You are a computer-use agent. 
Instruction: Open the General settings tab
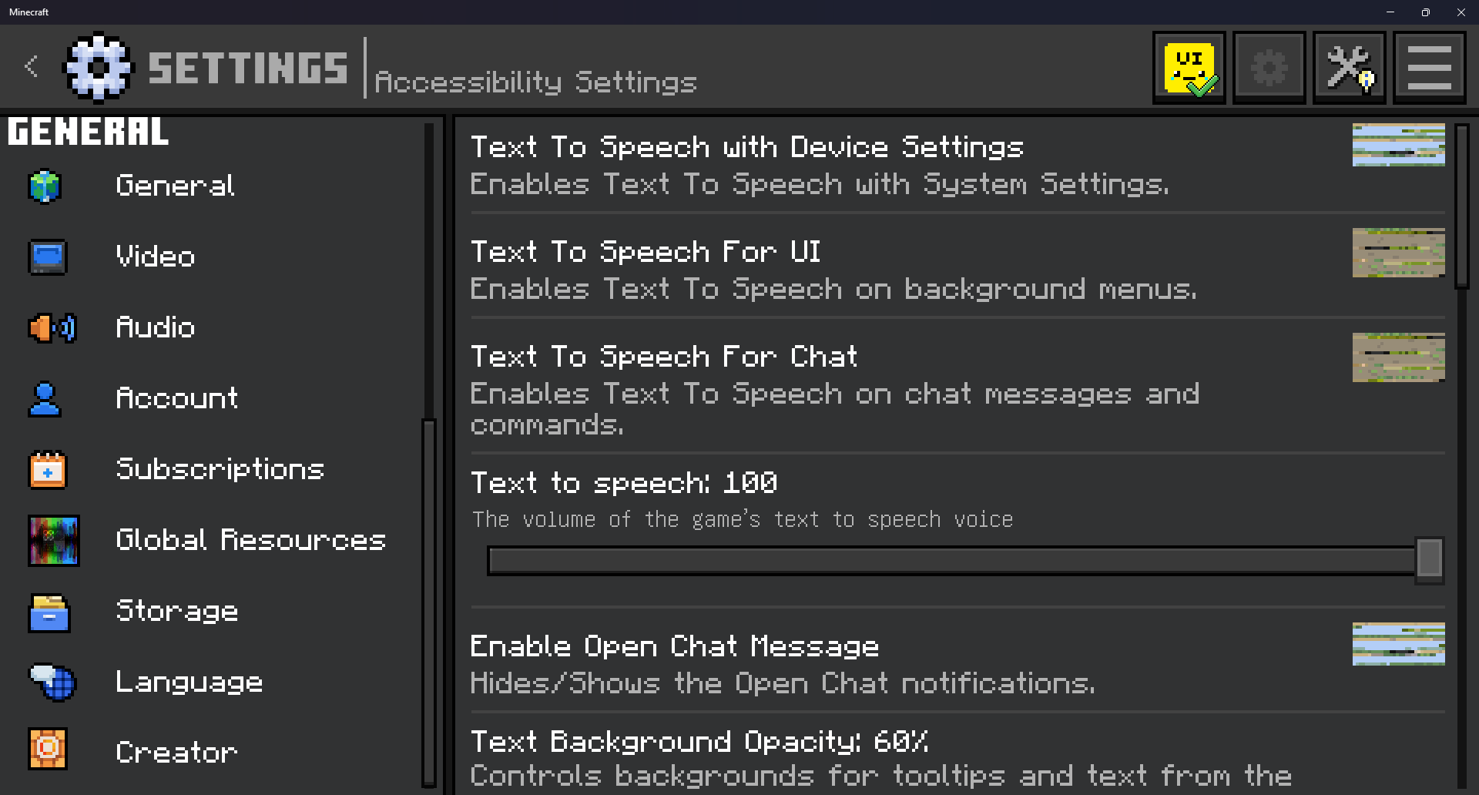pos(175,186)
